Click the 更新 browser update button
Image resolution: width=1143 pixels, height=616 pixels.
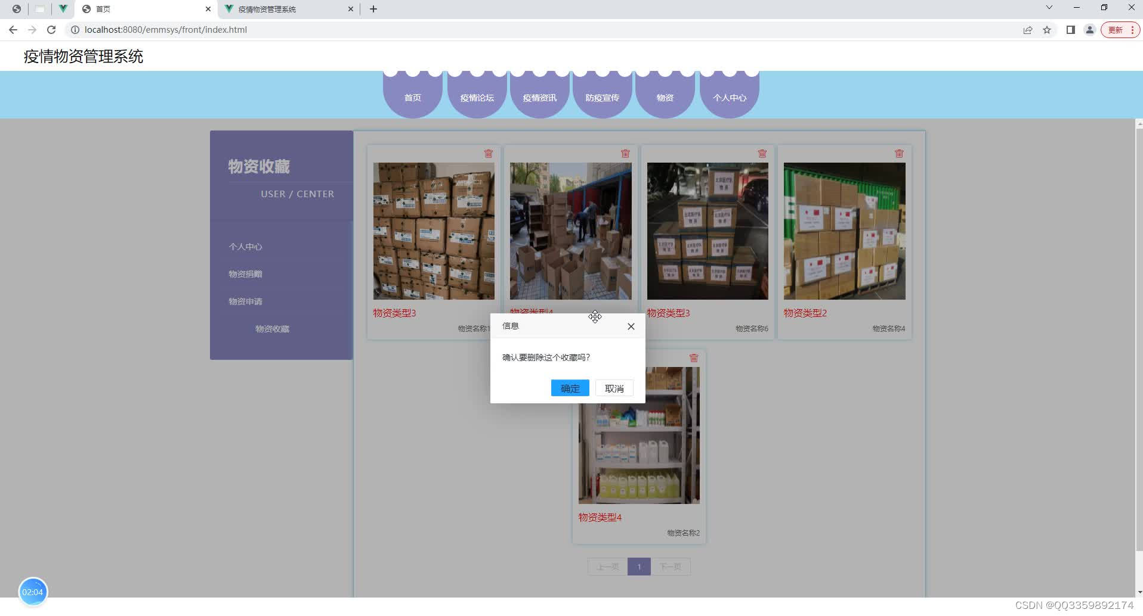(x=1120, y=30)
